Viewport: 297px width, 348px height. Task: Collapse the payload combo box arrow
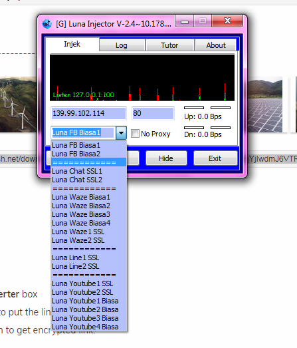[121, 132]
